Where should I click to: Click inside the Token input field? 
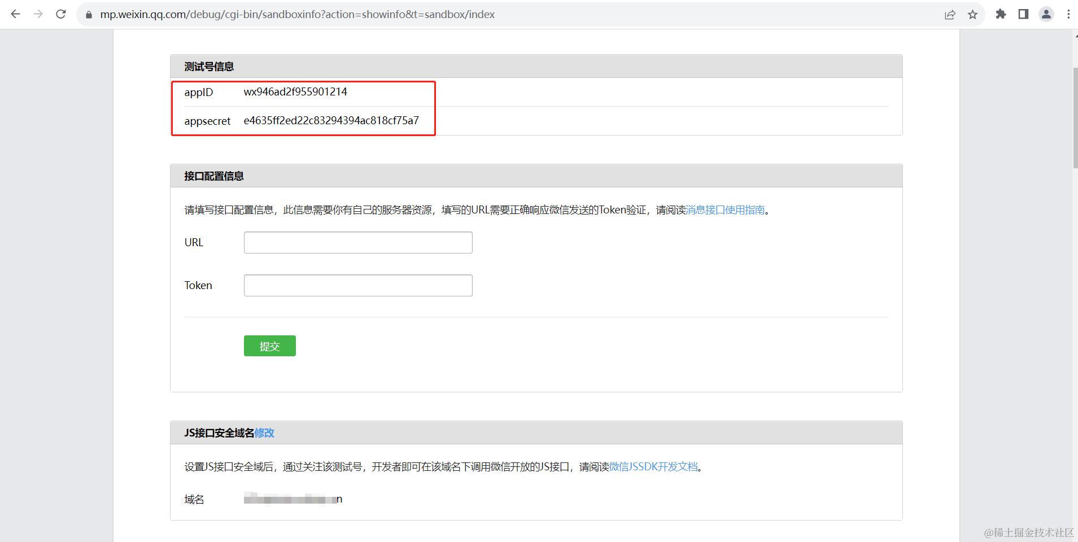(357, 285)
